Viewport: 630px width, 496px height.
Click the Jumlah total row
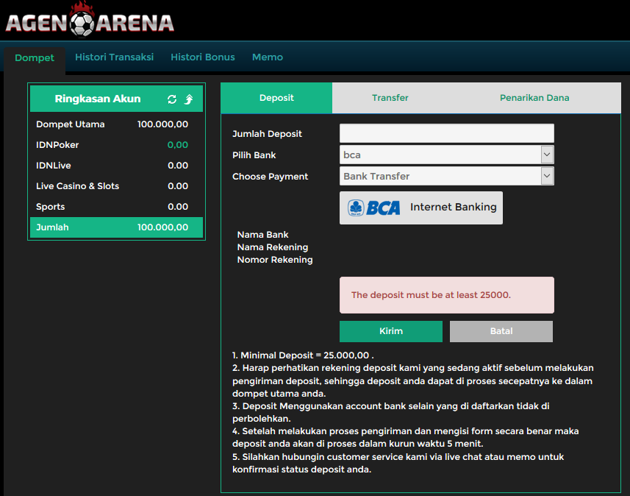(117, 227)
